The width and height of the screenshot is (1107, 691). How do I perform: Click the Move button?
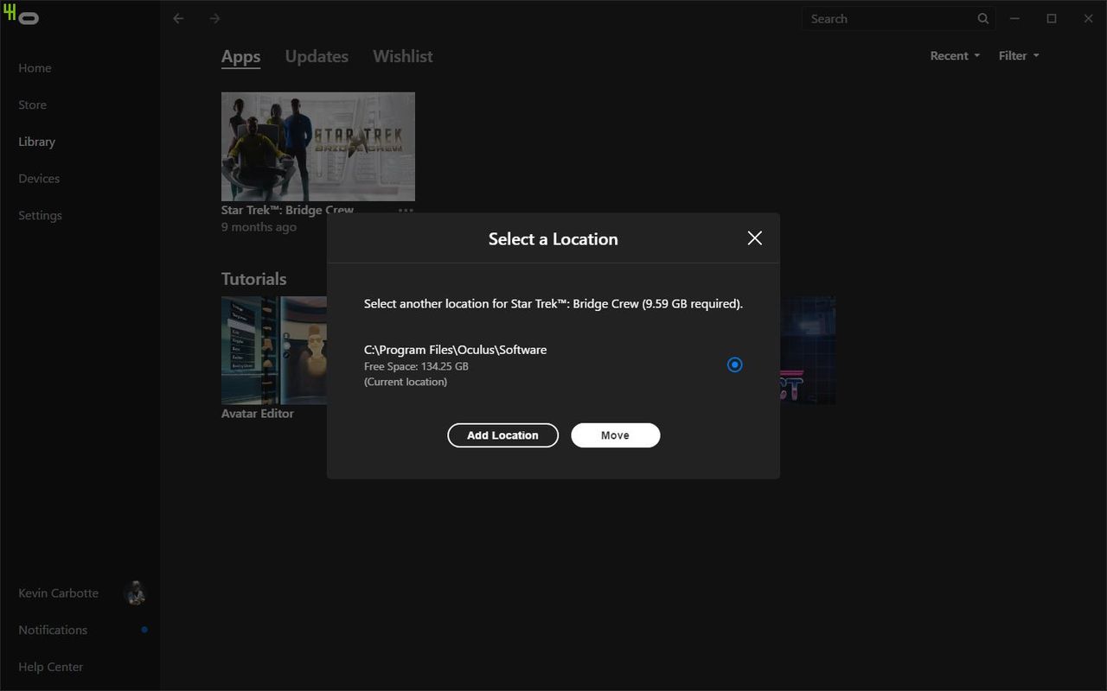615,435
